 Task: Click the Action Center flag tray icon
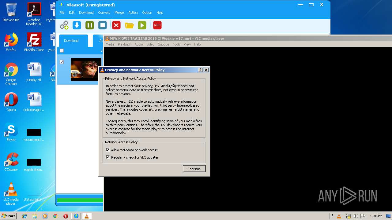tap(363, 216)
